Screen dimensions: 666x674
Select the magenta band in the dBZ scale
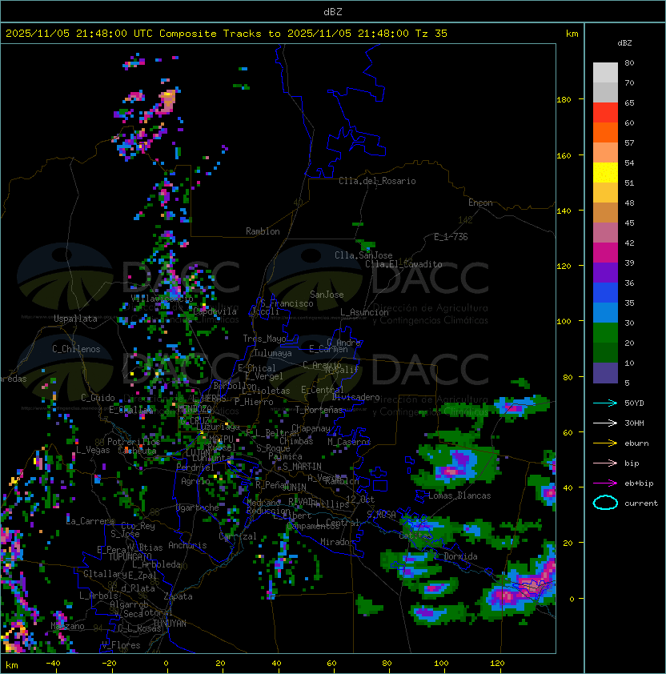click(x=605, y=253)
